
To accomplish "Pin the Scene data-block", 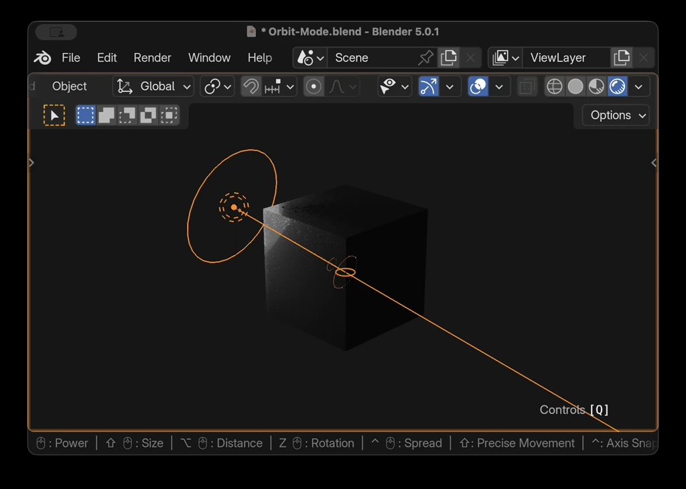I will click(426, 58).
